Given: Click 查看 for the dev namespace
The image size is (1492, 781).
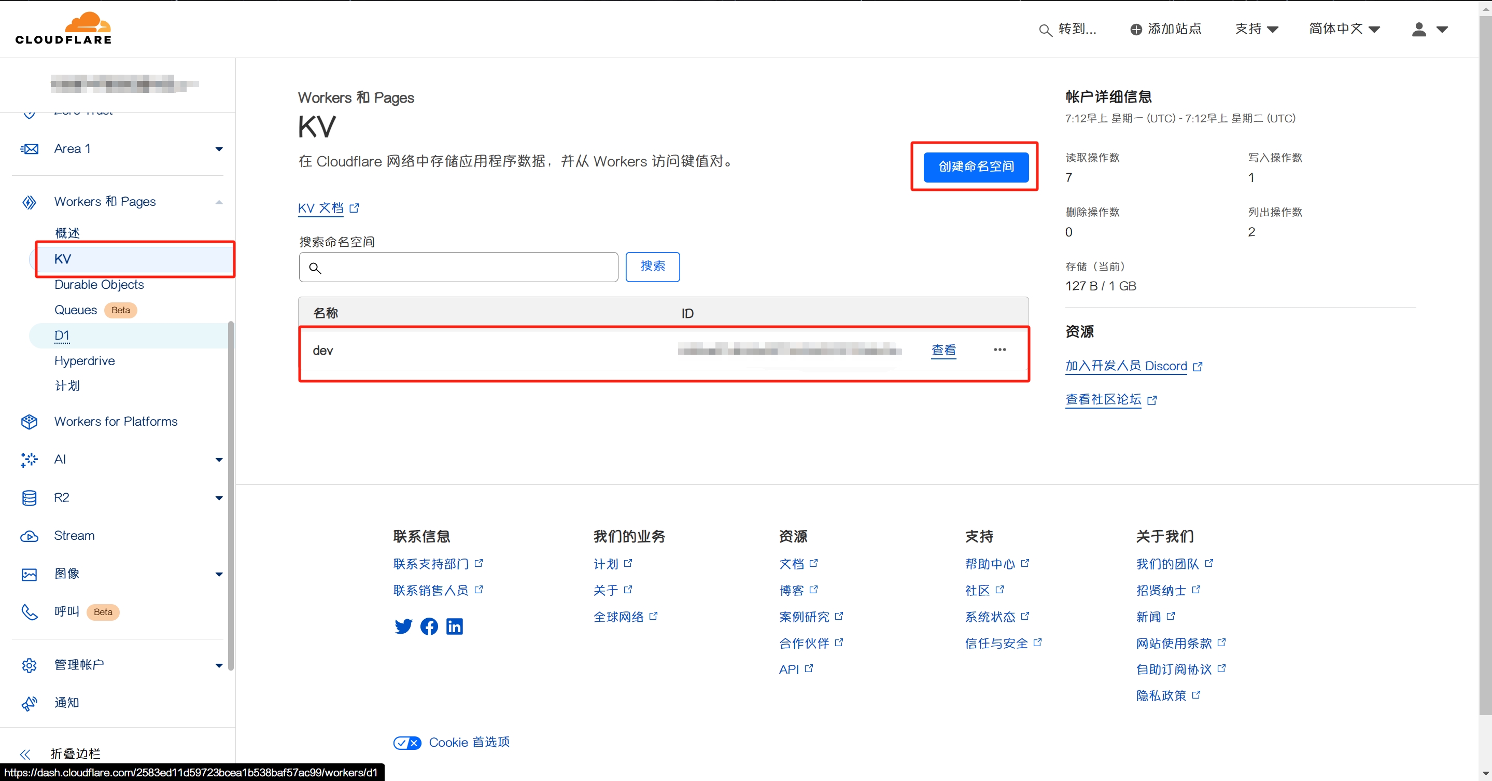Looking at the screenshot, I should pyautogui.click(x=944, y=350).
